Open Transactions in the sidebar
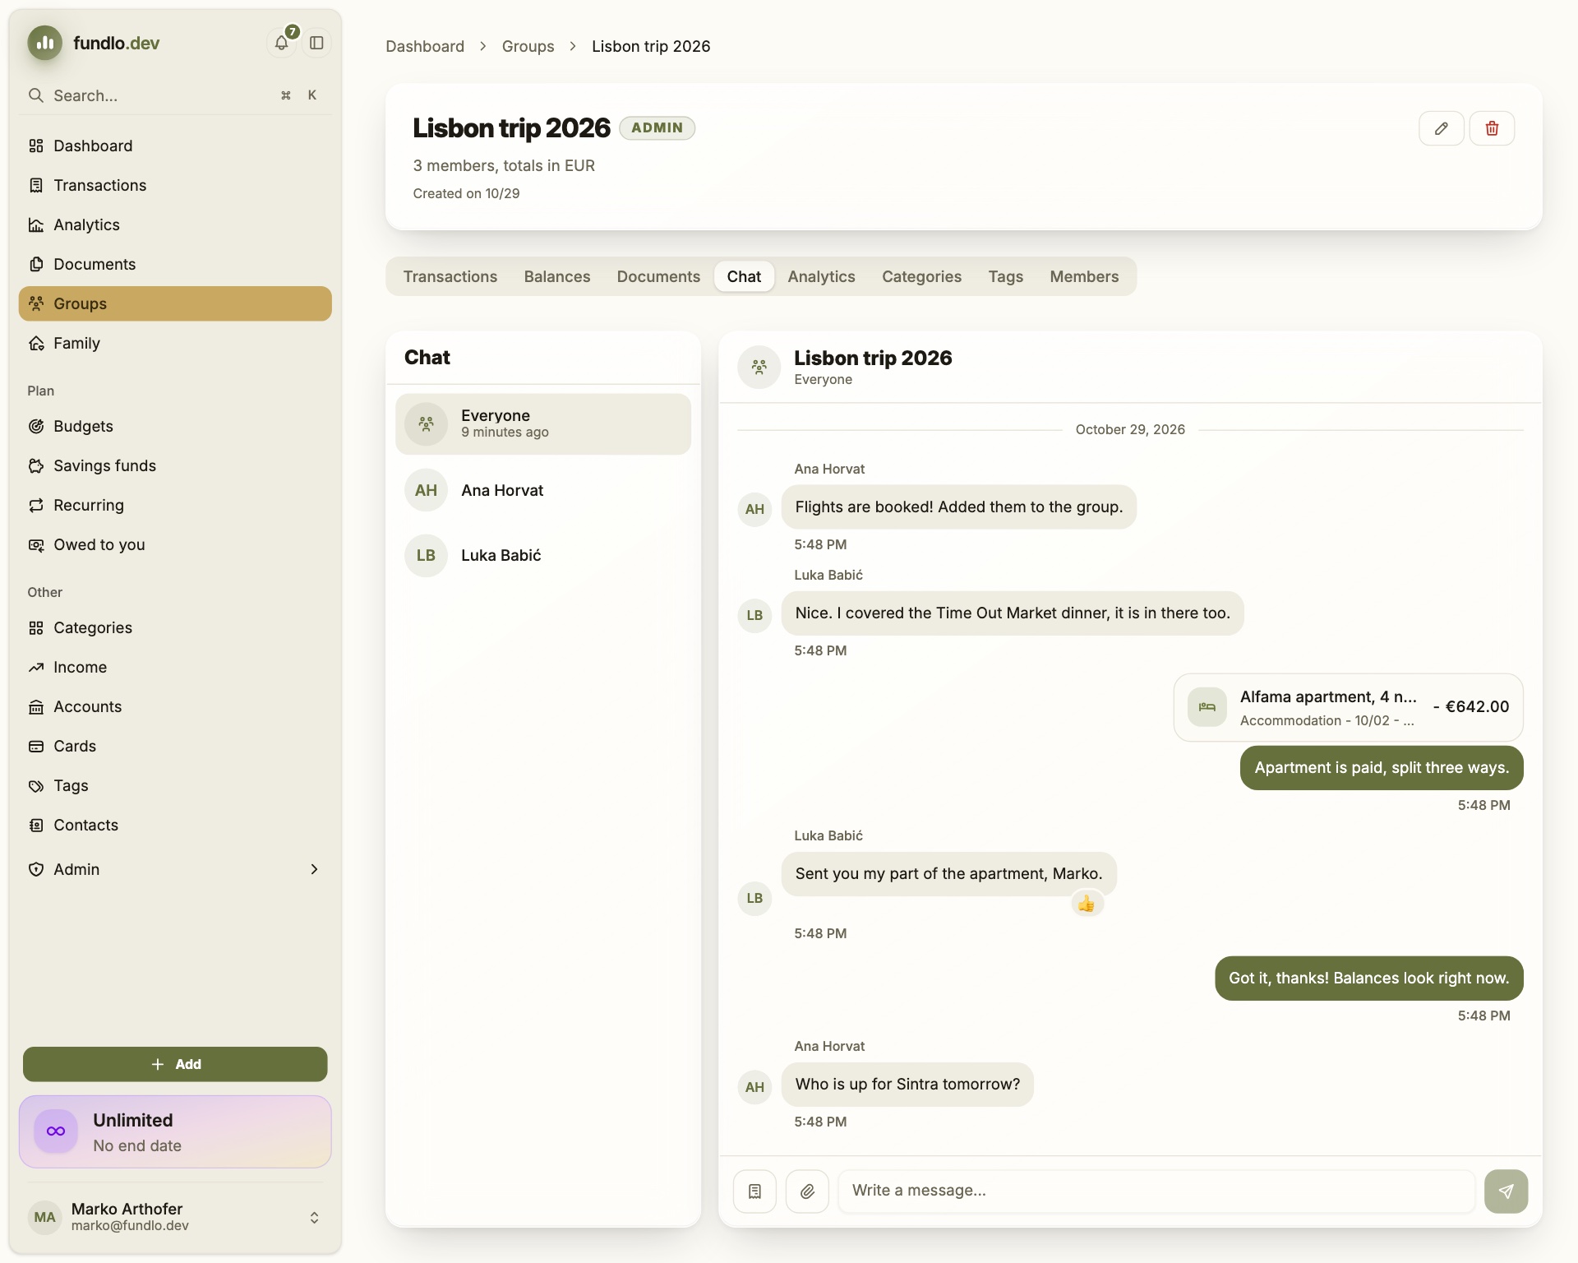The image size is (1578, 1263). point(175,185)
